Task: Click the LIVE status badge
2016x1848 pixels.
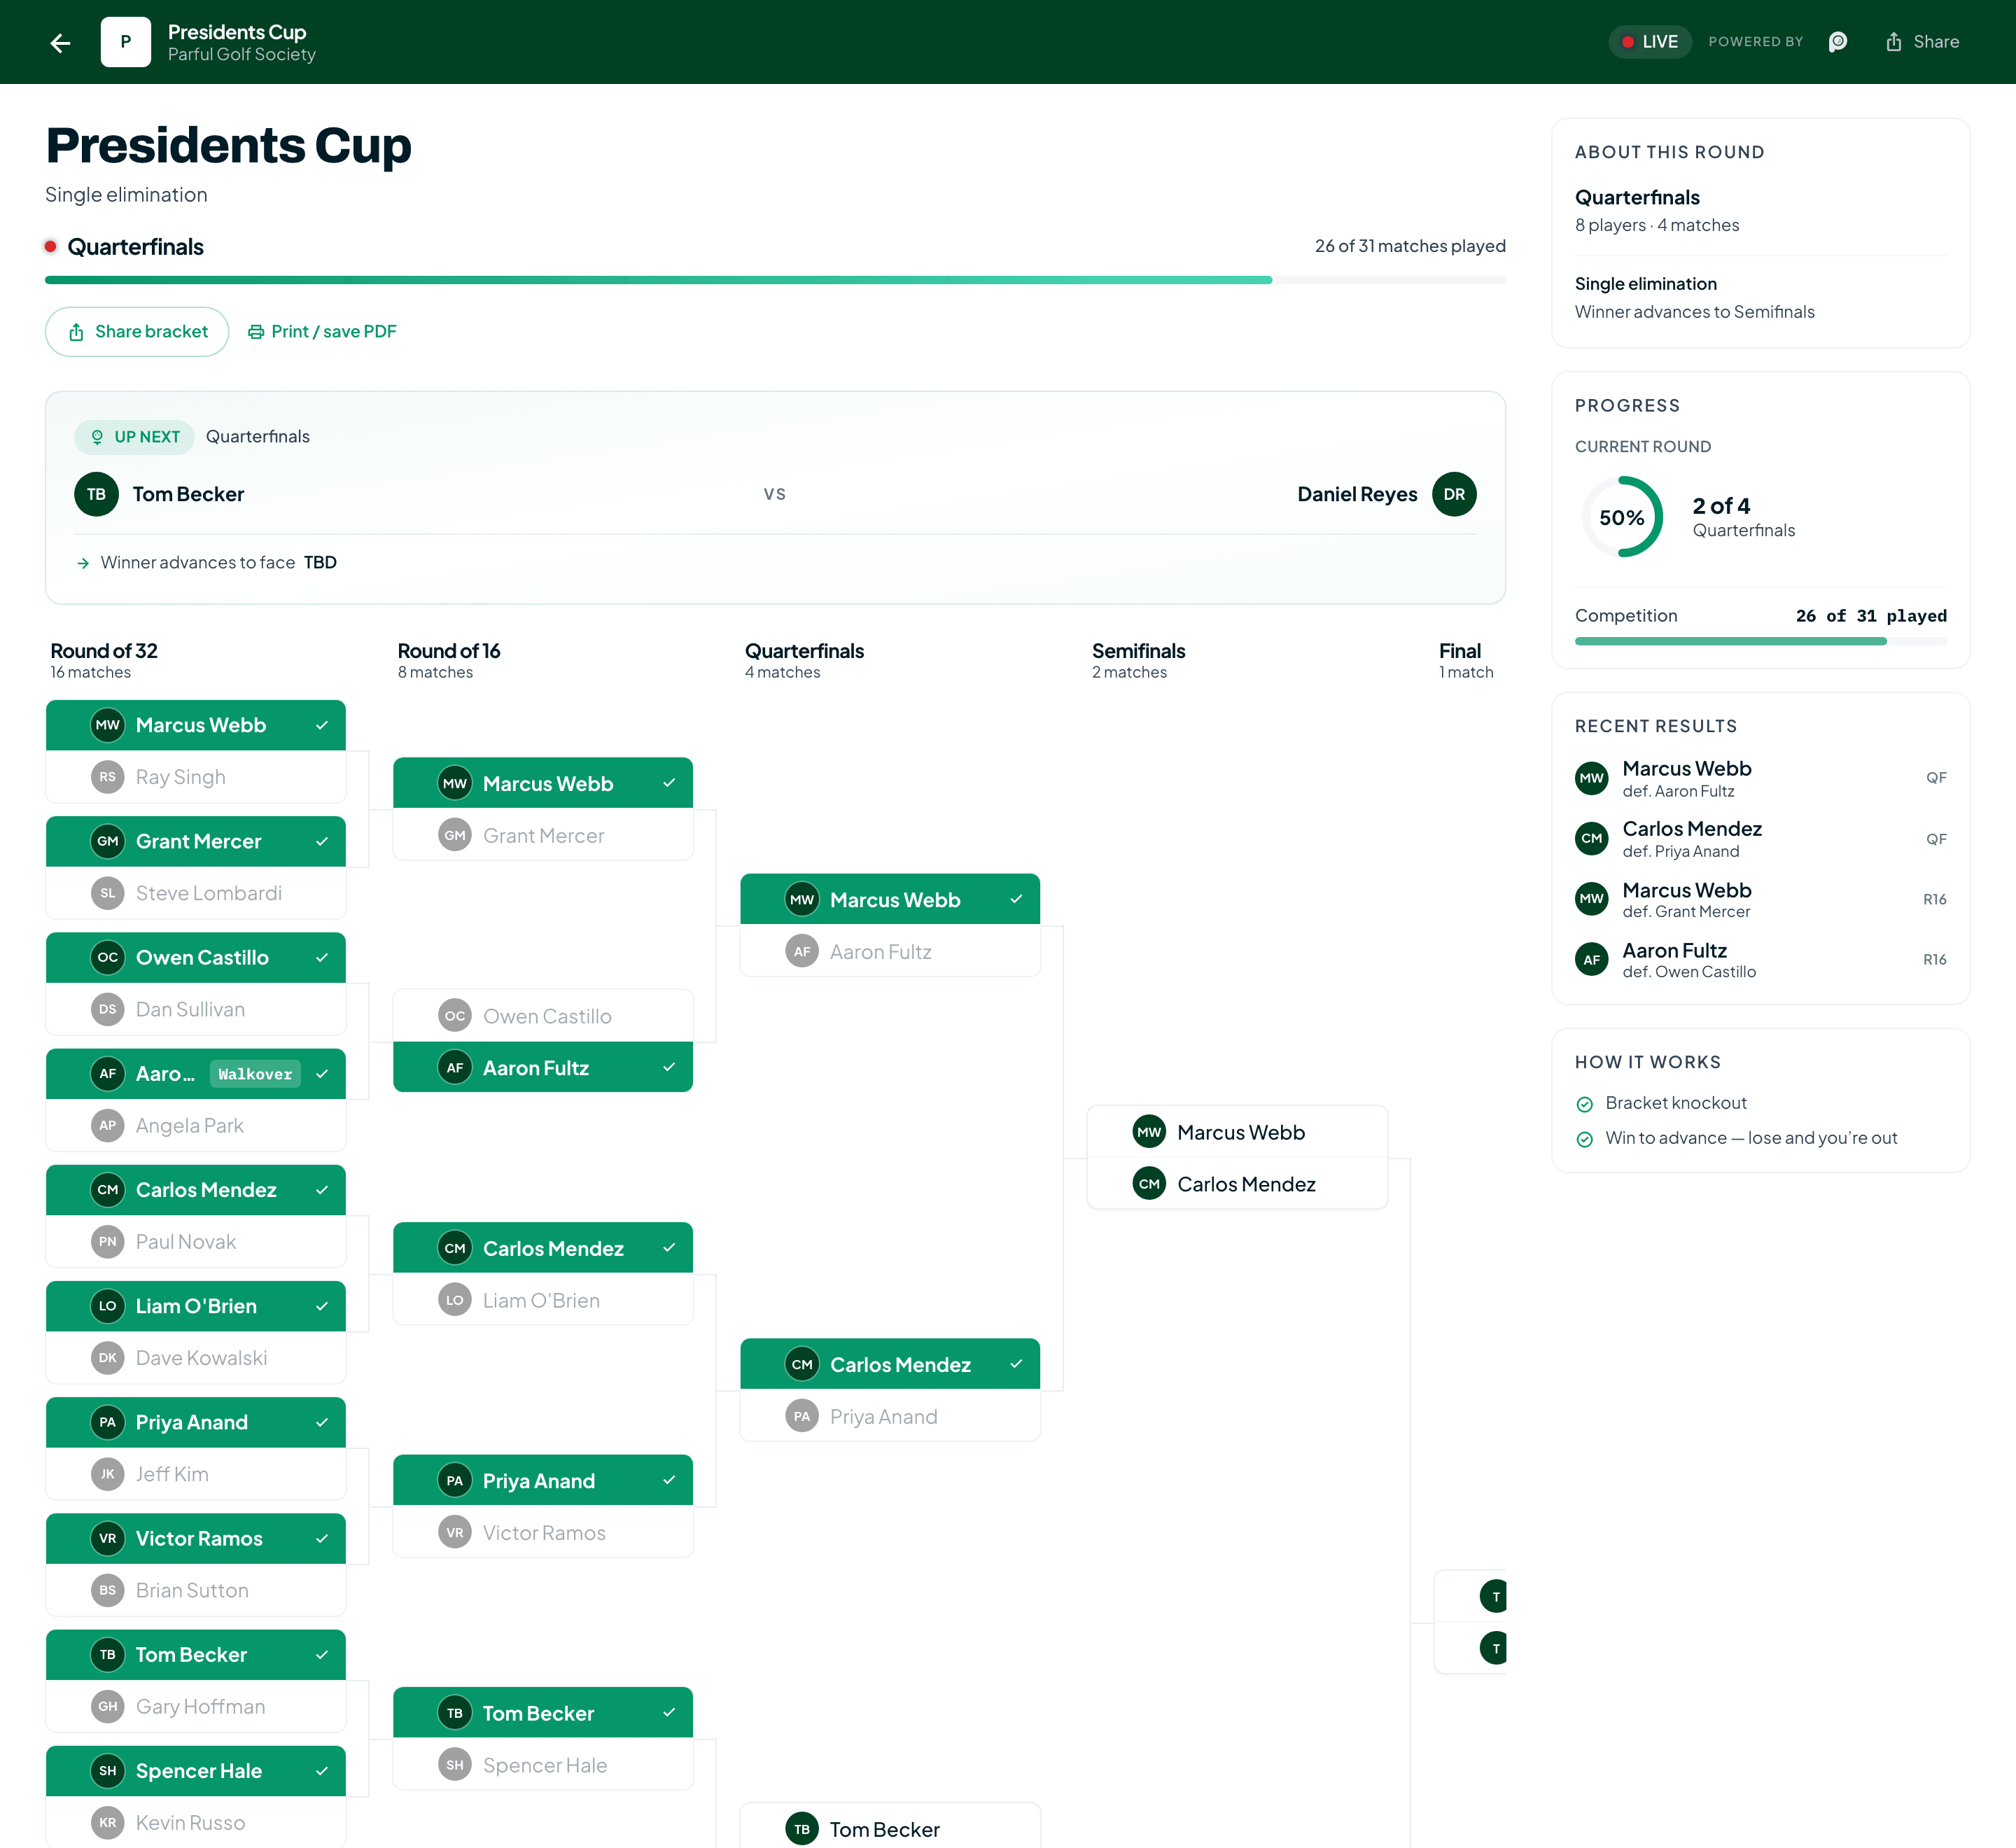Action: pos(1650,42)
